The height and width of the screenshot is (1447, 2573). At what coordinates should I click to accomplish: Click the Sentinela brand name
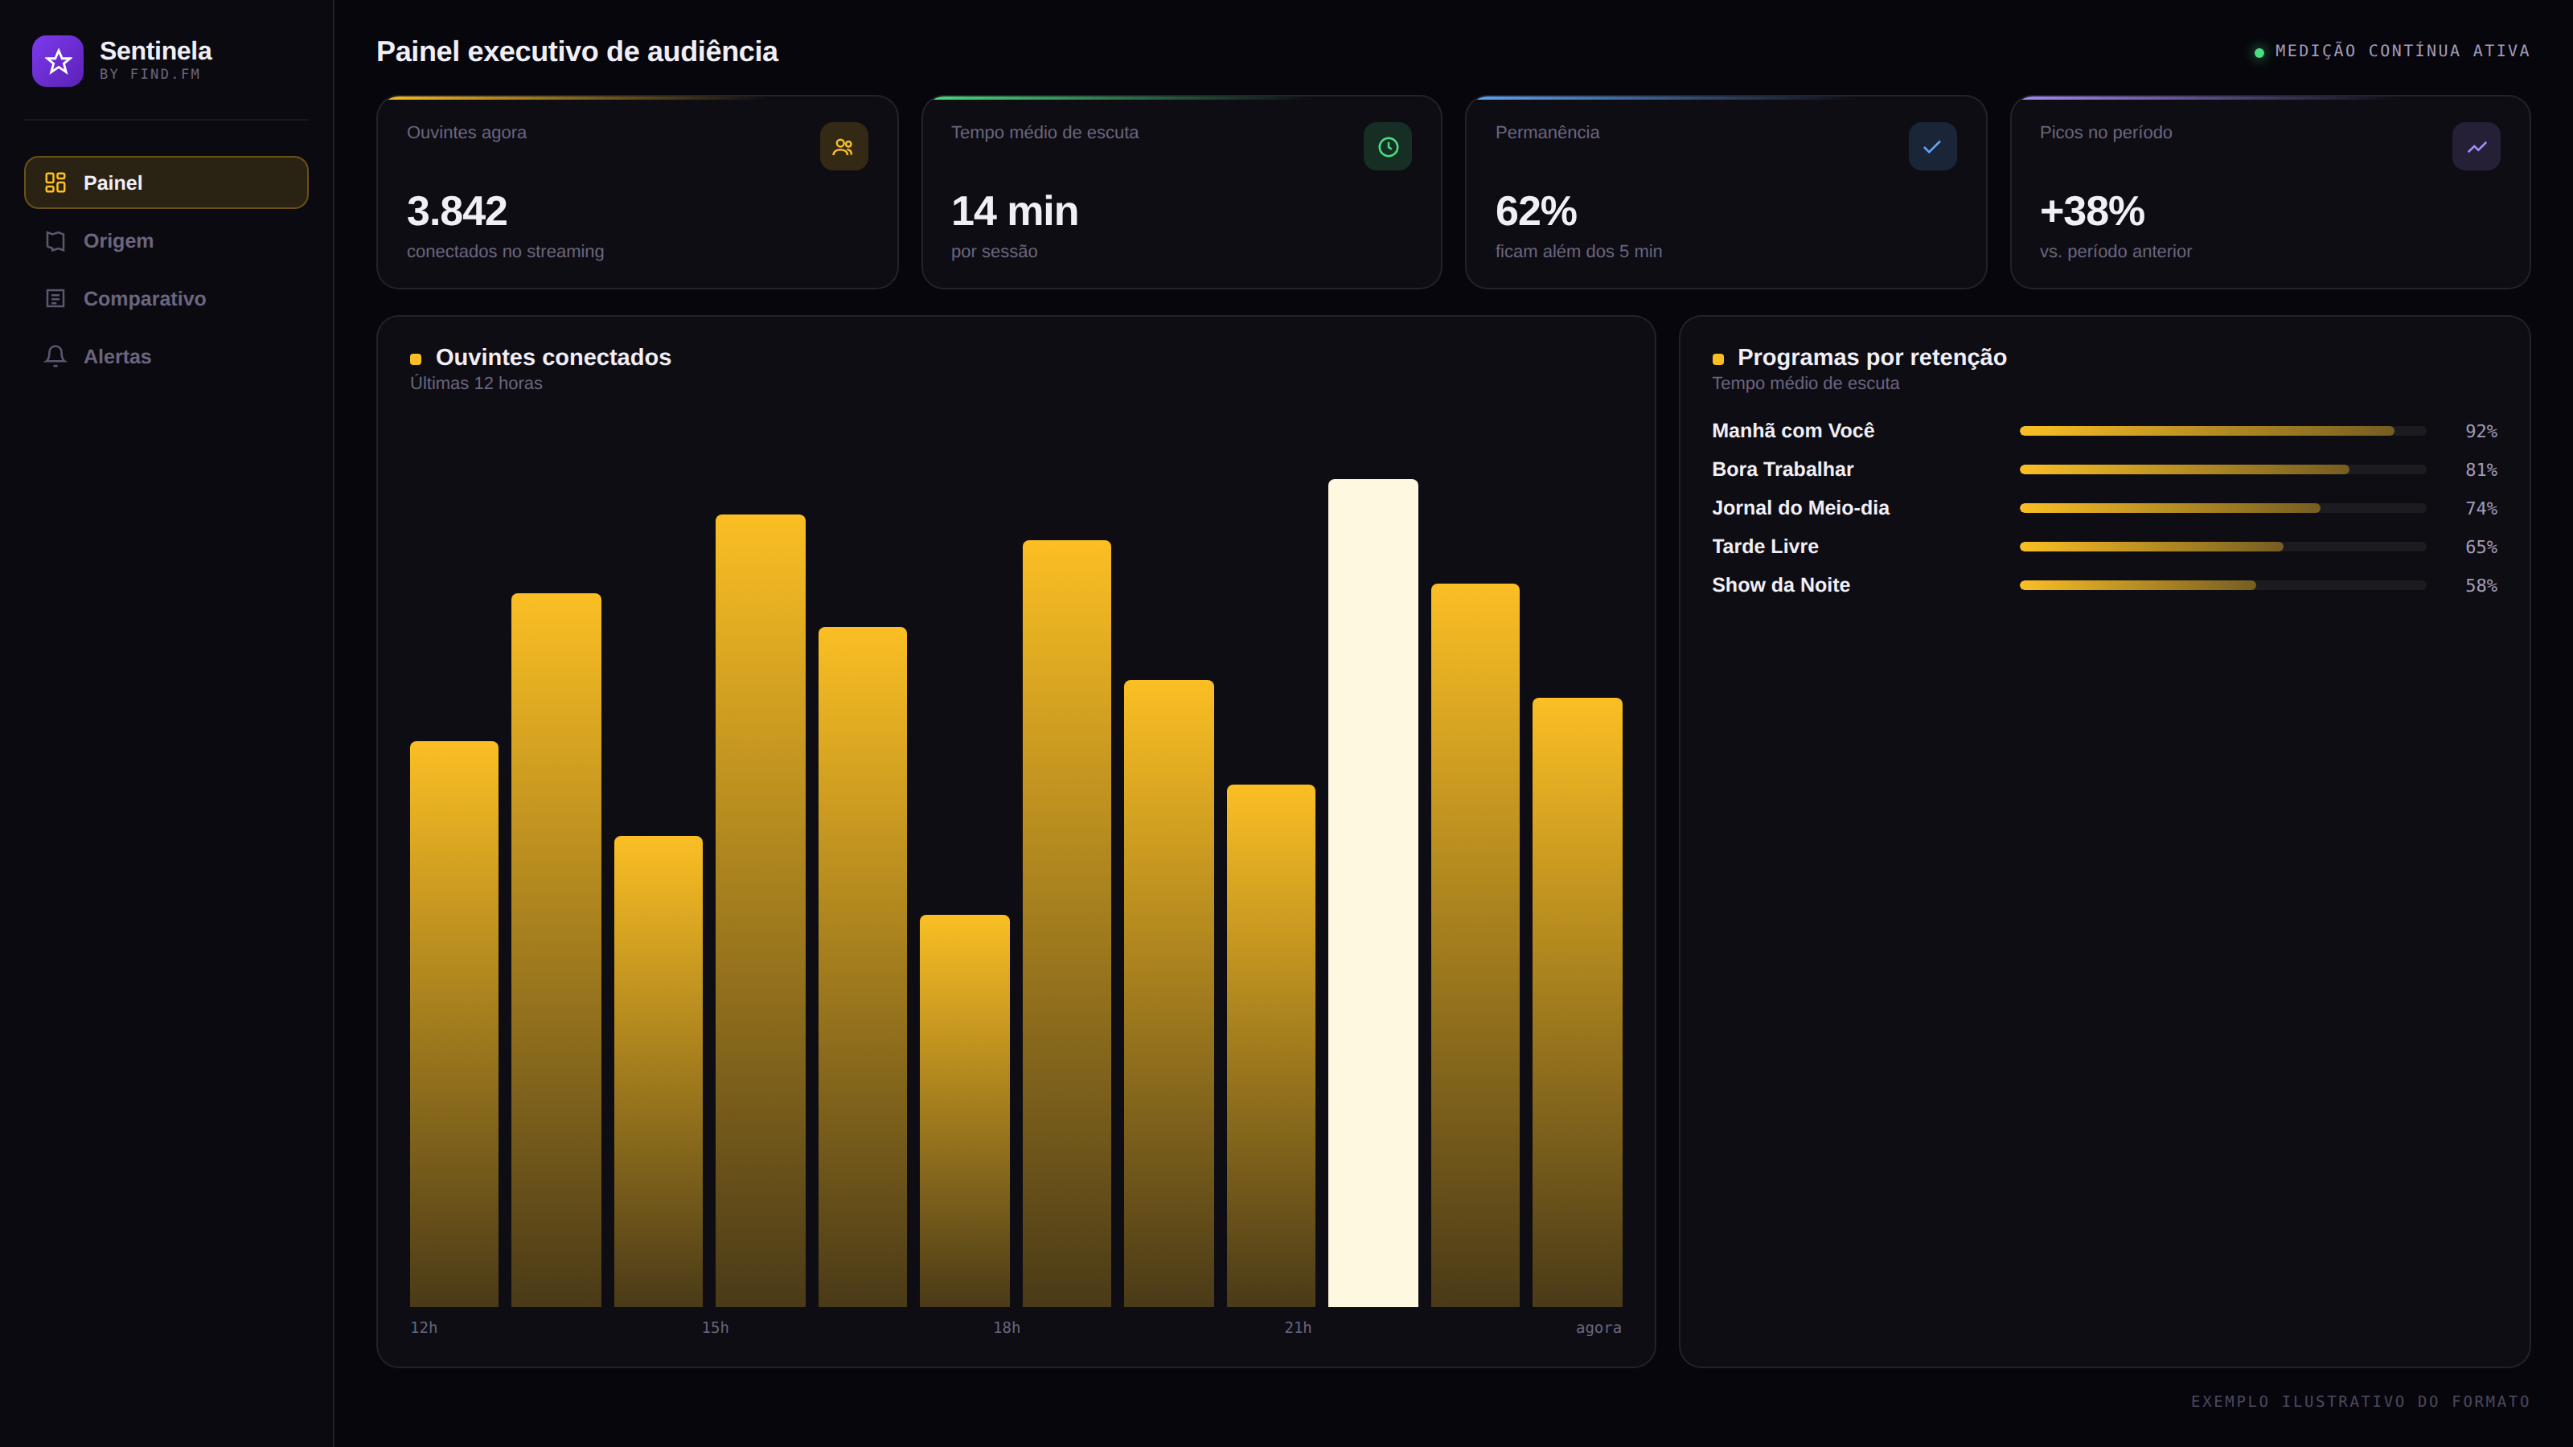tap(156, 51)
